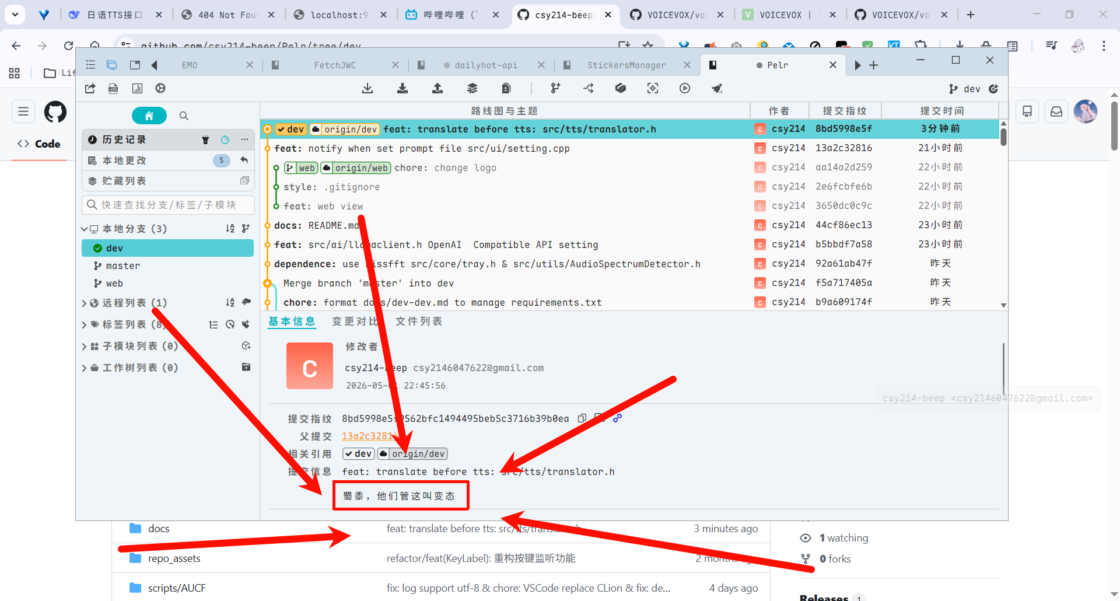Open Git LFS toolbar icon
Image resolution: width=1120 pixels, height=601 pixels.
click(x=621, y=88)
